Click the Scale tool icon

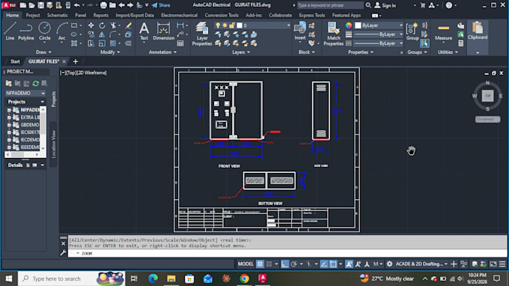102,43
